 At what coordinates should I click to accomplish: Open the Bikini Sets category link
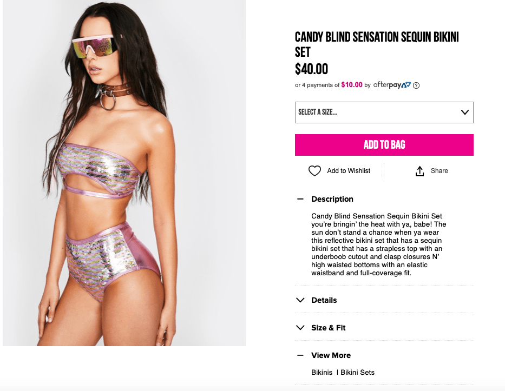(x=357, y=372)
